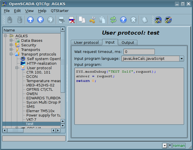193x150 pixels.
Task: Collapse the User protocol node
Action: 17,68
